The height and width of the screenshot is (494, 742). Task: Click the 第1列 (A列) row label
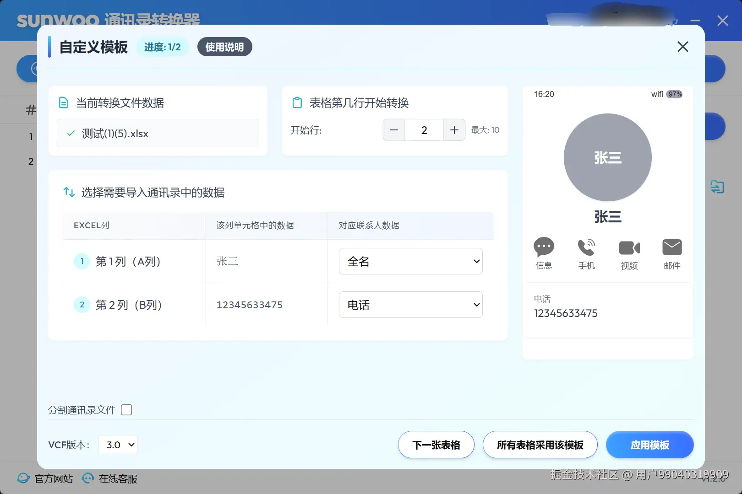click(128, 261)
